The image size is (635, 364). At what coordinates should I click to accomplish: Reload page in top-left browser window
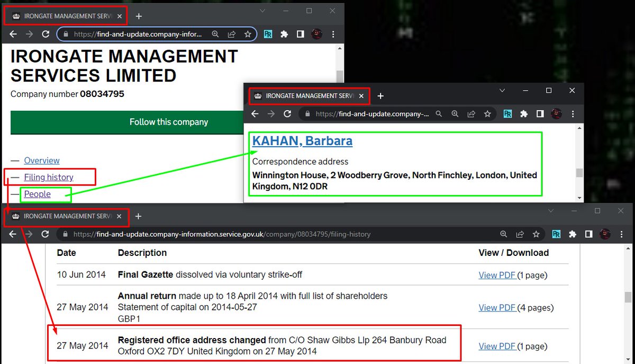point(46,34)
